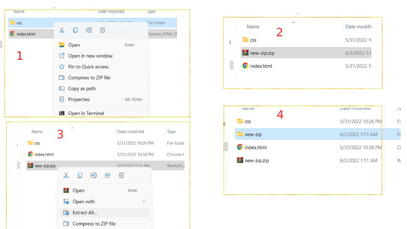Screen dimensions: 407x229
Task: Sort by Date modified in panel 2
Action: (358, 27)
